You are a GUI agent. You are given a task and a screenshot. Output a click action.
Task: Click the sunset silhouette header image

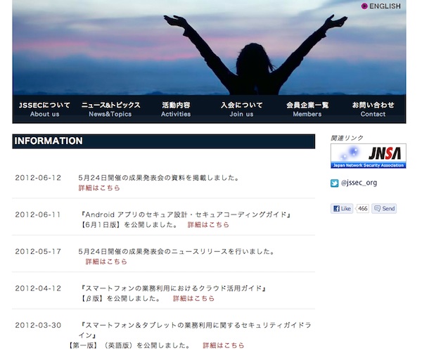coord(209,47)
